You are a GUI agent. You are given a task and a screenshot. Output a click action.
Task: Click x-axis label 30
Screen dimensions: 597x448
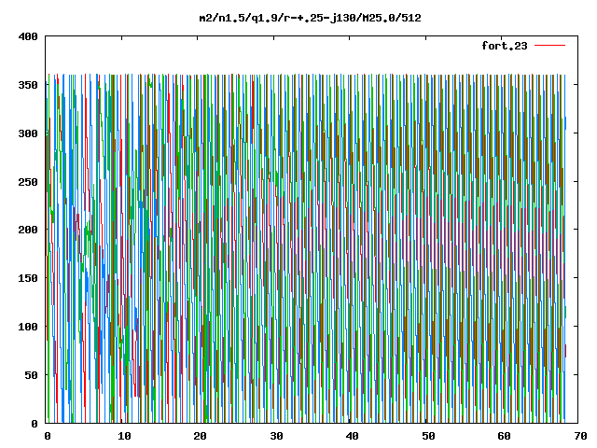click(x=276, y=436)
